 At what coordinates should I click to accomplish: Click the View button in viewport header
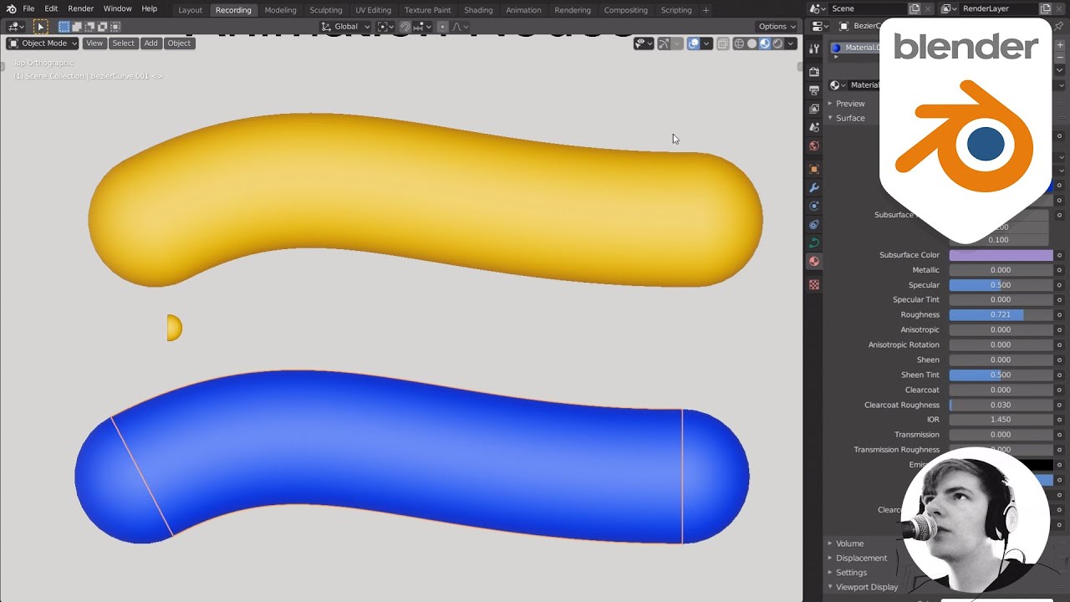coord(94,43)
